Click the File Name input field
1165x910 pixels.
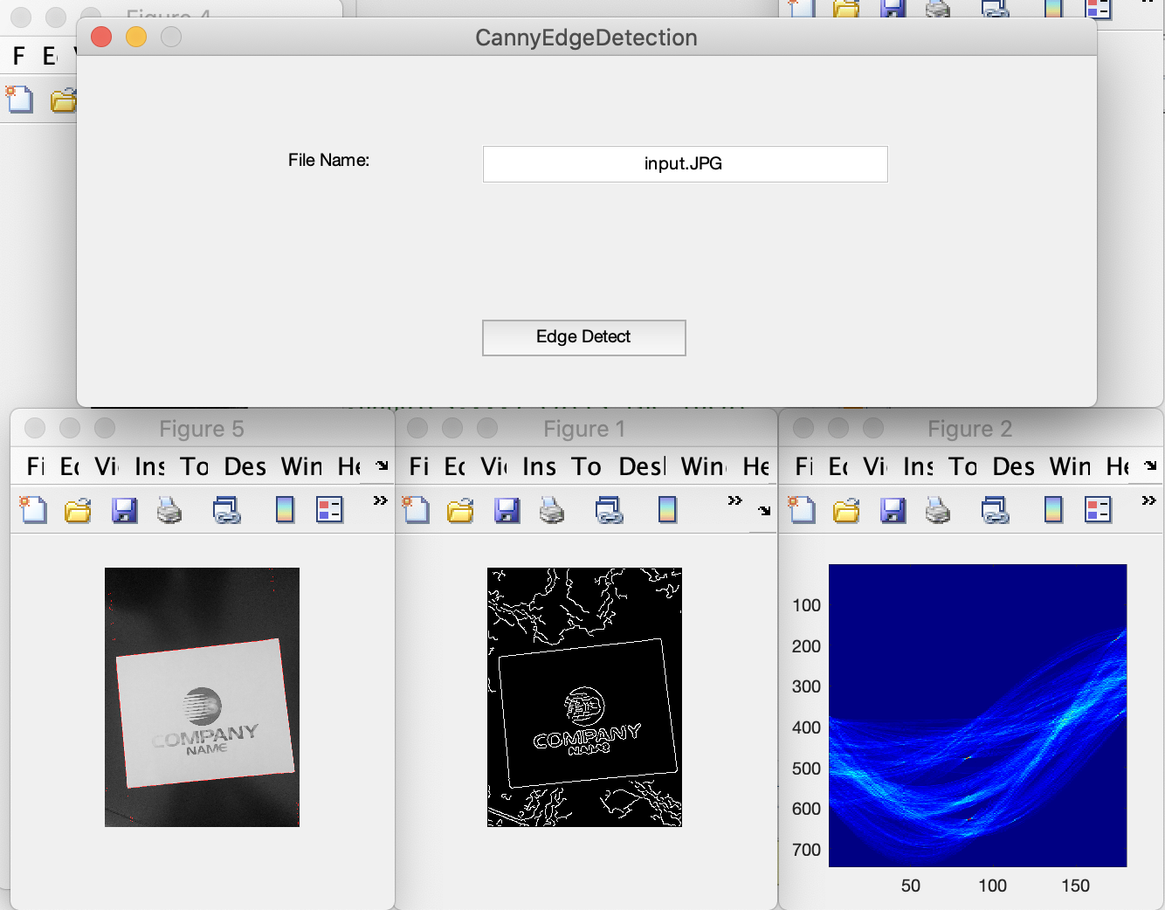pos(685,164)
